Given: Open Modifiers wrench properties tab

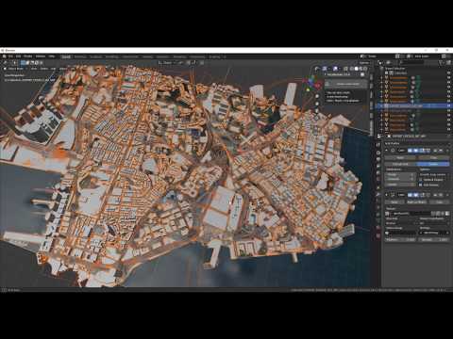Looking at the screenshot, I should coord(378,195).
